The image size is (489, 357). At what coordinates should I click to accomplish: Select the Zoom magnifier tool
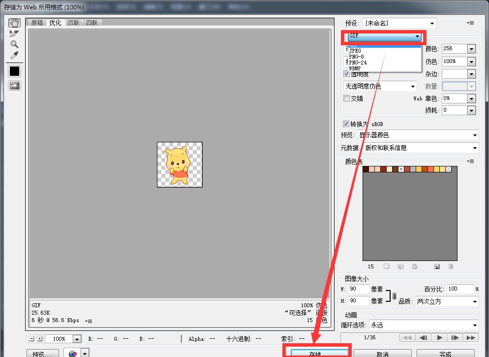[x=14, y=44]
